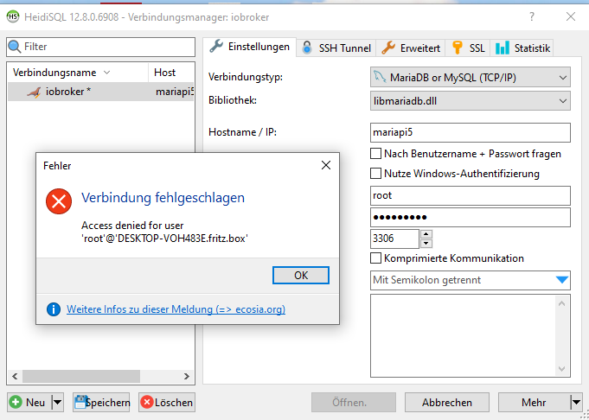This screenshot has height=420, width=589.
Task: Click the Bibliothek: label
Action: tap(233, 100)
